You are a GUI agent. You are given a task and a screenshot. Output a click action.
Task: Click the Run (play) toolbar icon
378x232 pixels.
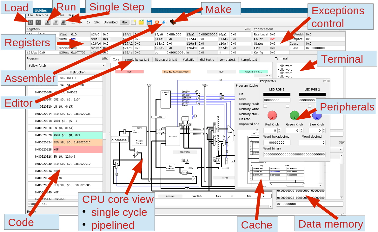point(48,22)
